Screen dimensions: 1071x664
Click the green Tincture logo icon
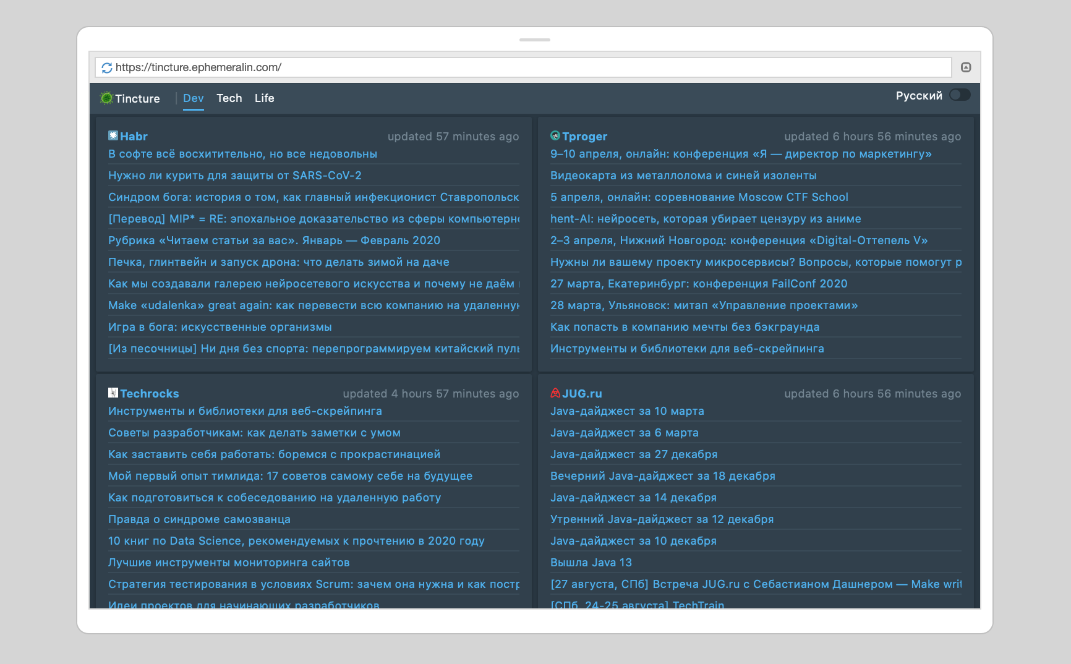107,98
